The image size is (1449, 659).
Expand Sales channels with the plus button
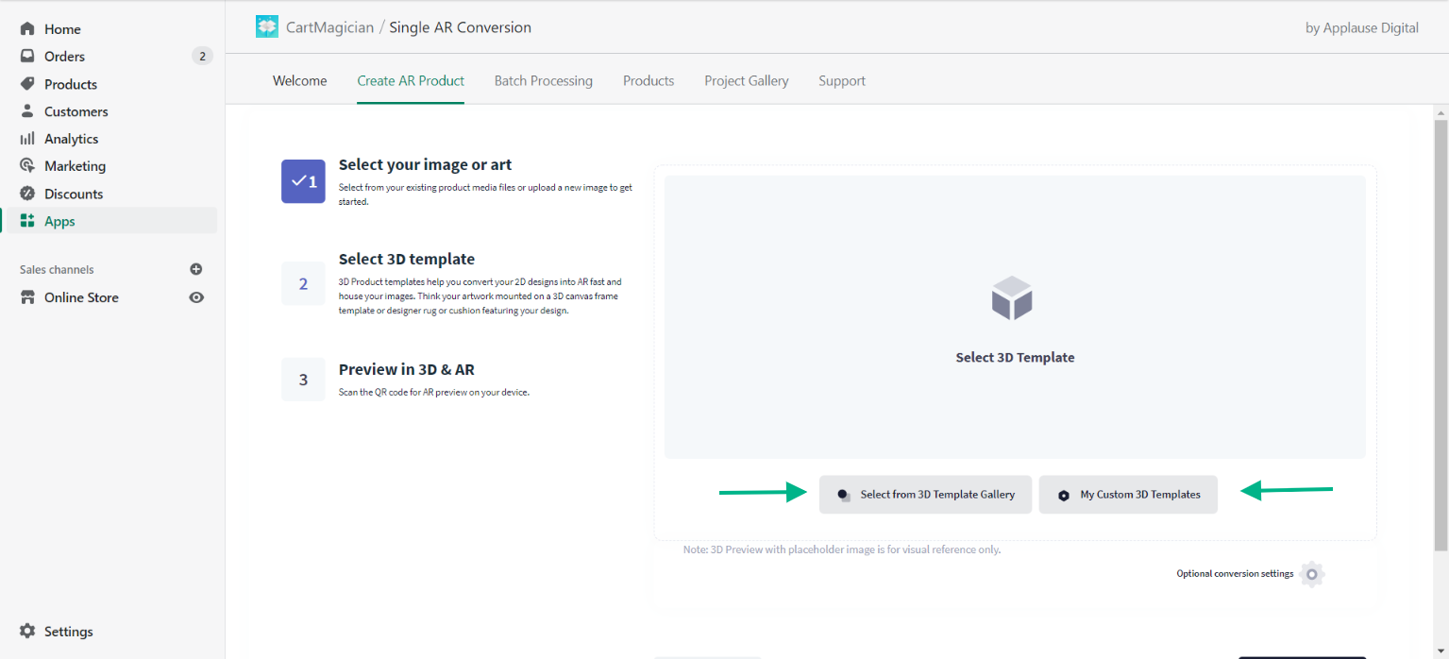pyautogui.click(x=196, y=269)
